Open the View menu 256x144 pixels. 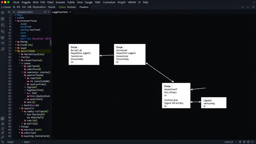(80, 2)
